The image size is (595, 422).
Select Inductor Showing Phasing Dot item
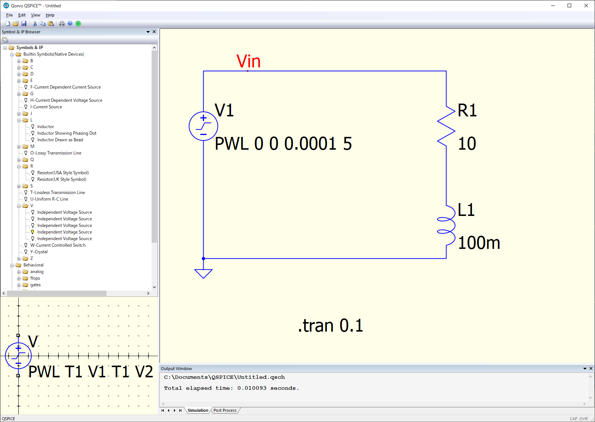coord(67,133)
